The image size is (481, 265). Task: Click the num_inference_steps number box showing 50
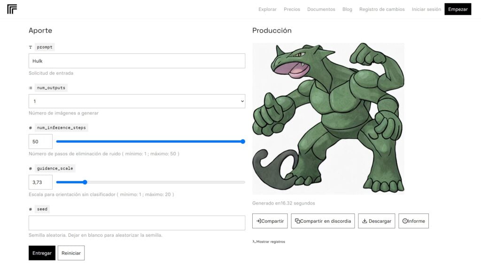pyautogui.click(x=40, y=142)
